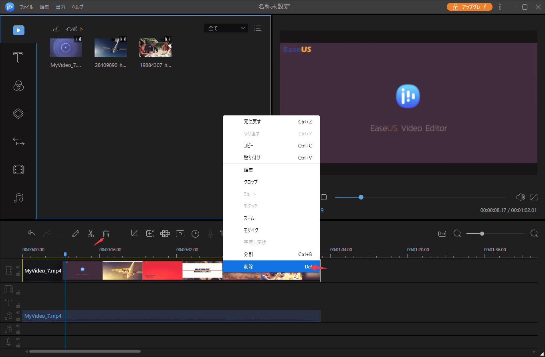
Task: Open the Filters panel with three-circles icon
Action: pyautogui.click(x=18, y=85)
